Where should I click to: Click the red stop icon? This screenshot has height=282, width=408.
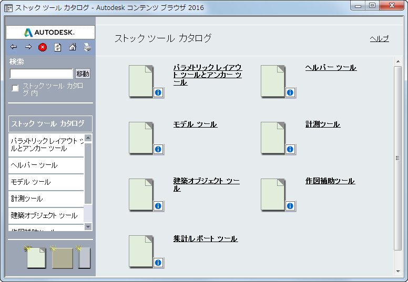coord(43,47)
